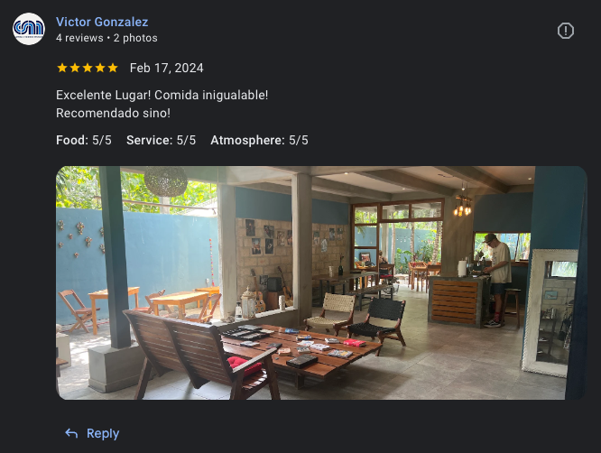
Task: Click the man standing at counter in photo
Action: point(496,280)
